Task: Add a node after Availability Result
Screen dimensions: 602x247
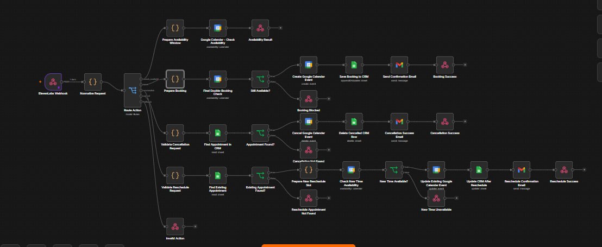Action: (x=280, y=28)
